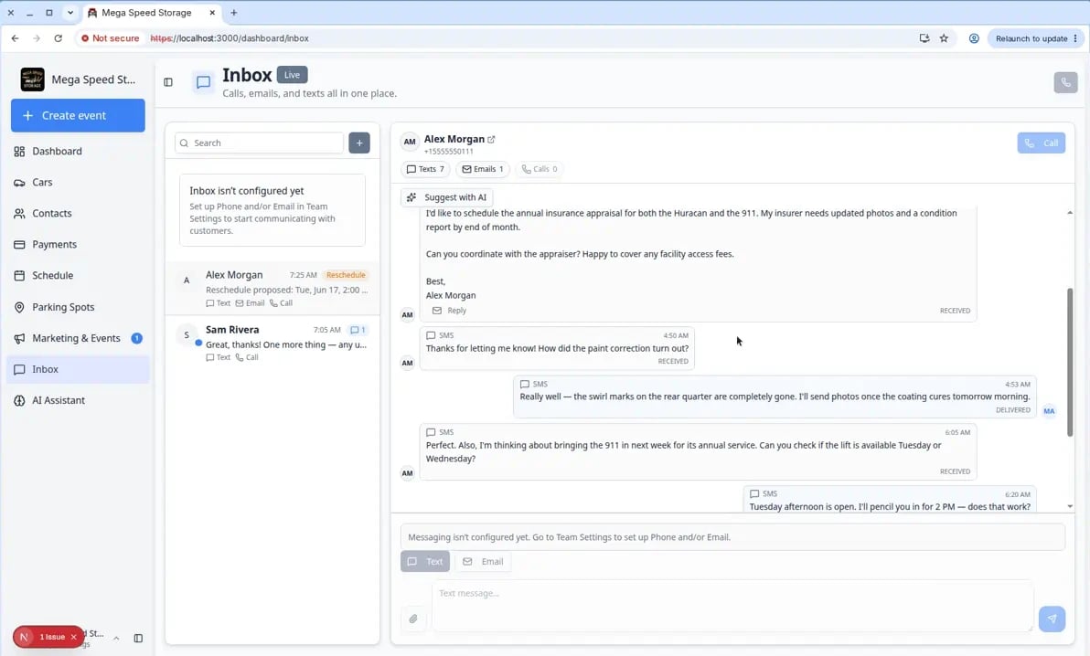1090x656 pixels.
Task: Click the Inbox chat bubble header icon
Action: tap(203, 82)
